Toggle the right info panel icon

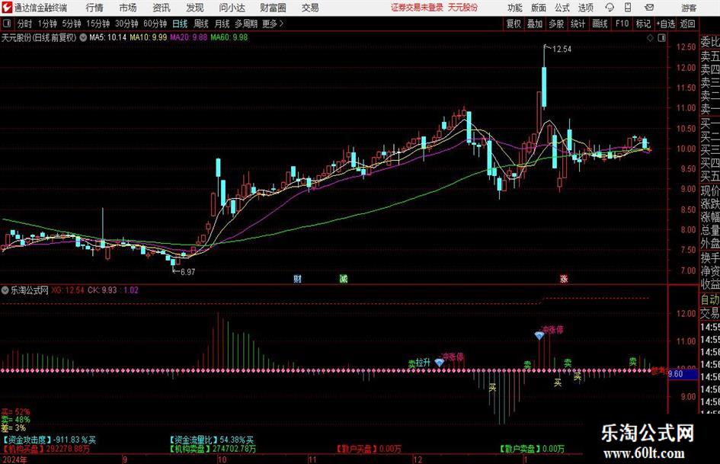(661, 38)
